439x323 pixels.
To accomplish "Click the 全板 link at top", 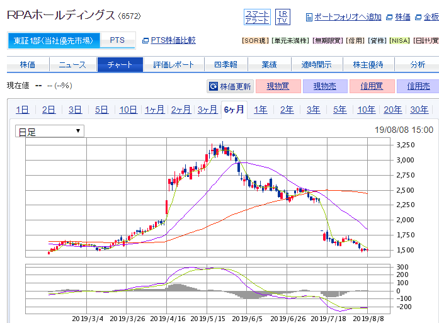I will [431, 17].
